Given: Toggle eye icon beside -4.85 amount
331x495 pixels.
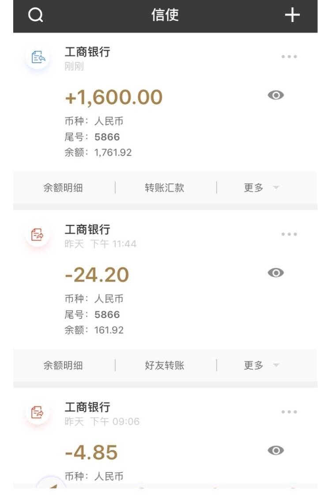Looking at the screenshot, I should pos(276,450).
